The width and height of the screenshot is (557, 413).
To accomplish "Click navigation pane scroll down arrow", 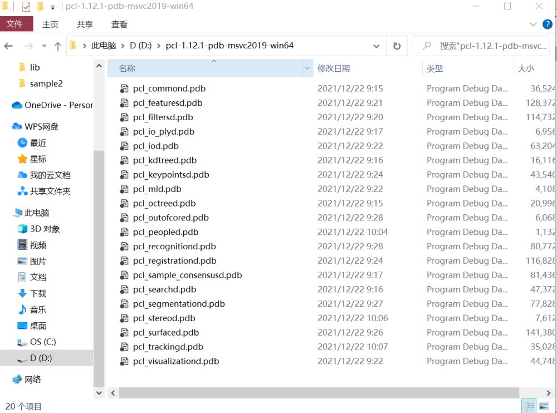I will 99,393.
